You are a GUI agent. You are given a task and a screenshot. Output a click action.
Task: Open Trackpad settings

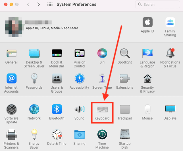click(125, 110)
